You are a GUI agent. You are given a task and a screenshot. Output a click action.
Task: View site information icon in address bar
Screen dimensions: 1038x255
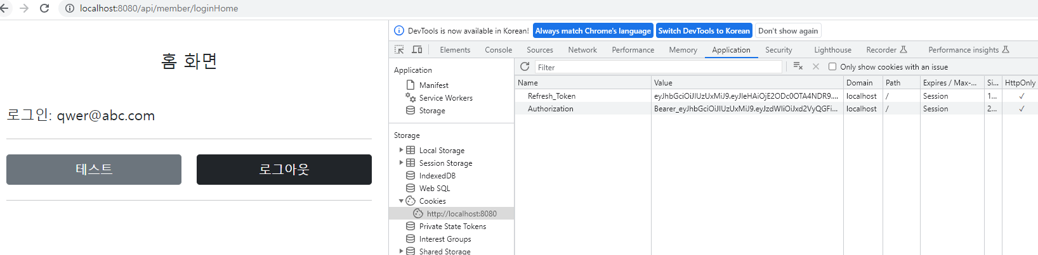click(x=70, y=8)
